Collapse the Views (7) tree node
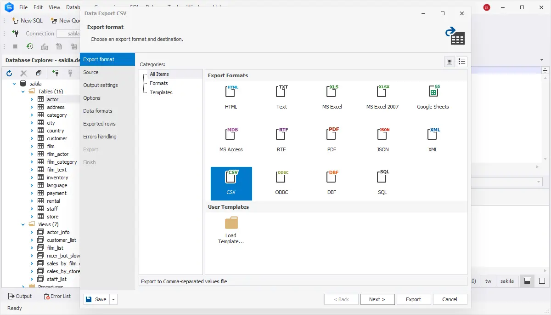This screenshot has height=315, width=551. 23,224
